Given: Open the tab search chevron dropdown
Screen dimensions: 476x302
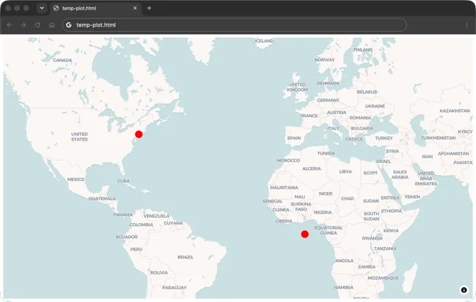Looking at the screenshot, I should coord(42,8).
